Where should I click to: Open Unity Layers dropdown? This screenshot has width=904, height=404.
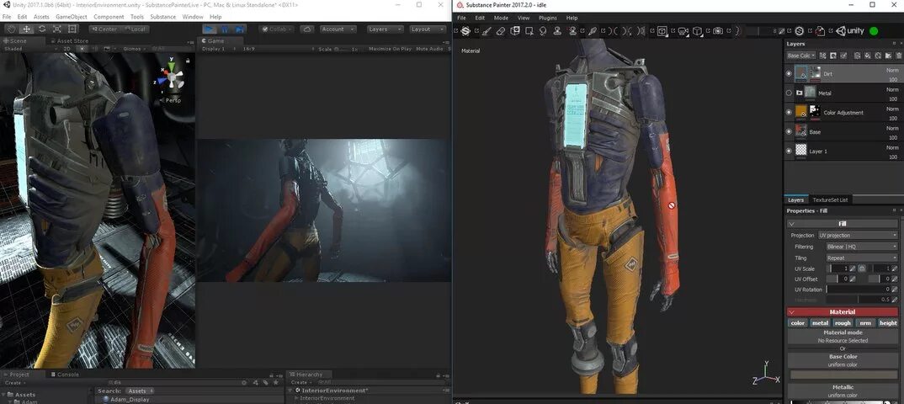[385, 29]
